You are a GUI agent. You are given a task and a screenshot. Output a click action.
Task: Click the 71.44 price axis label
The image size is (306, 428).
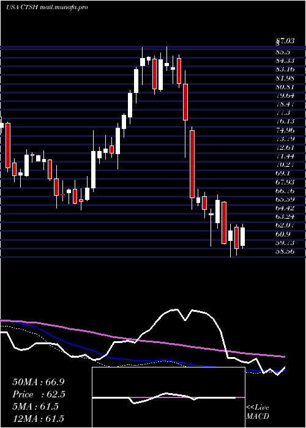coord(285,156)
